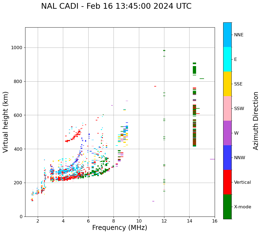Viewport: 262px width, 234px height.
Task: Click the red Vertical colorbar segment
Action: (x=227, y=182)
